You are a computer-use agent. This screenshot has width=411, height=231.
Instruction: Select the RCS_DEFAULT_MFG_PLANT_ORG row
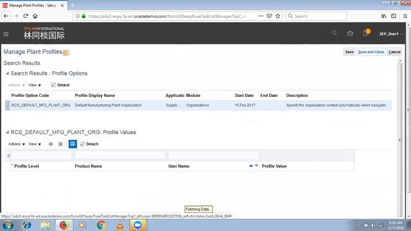tap(198, 105)
